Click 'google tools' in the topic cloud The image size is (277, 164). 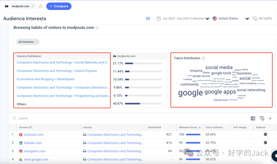(x=221, y=73)
